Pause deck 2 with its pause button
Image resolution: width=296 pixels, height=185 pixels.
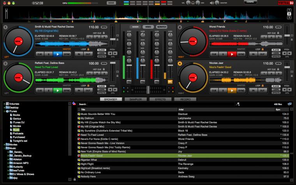[x=223, y=54]
